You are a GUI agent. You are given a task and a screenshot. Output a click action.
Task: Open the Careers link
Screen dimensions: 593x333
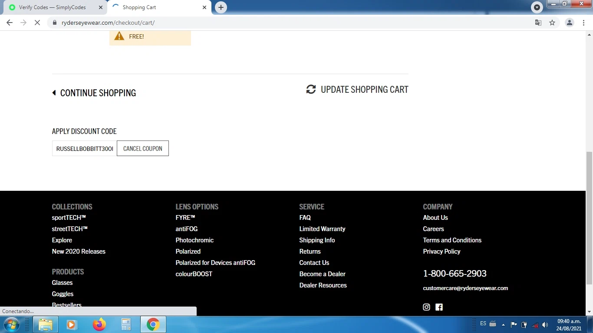[x=434, y=229]
